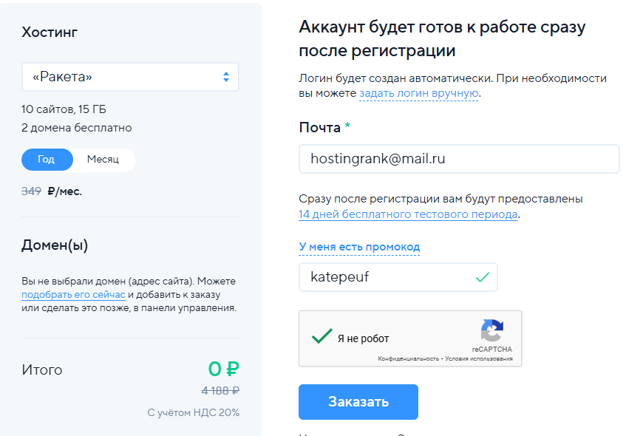Viewport: 626px width, 436px height.
Task: Focus the Почта email input field
Action: (459, 159)
